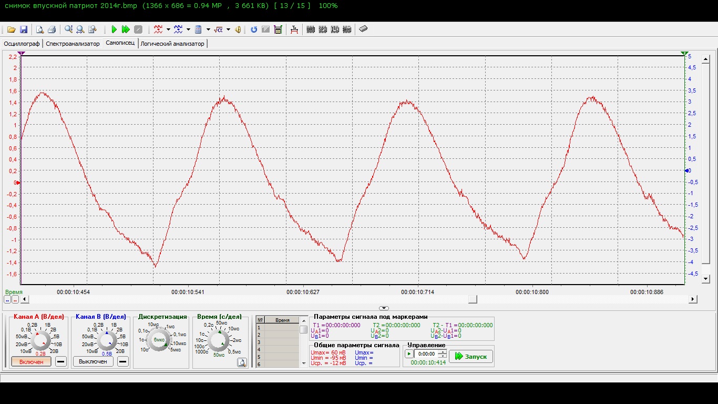718x404 pixels.
Task: Click blue zero-level arrow on right axis
Action: click(x=686, y=170)
